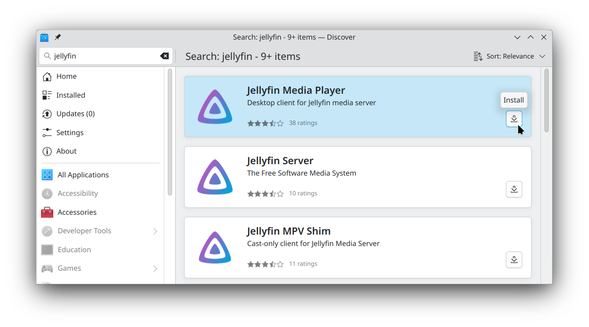Screen dimensions: 589x327
Task: Click 'The Free Software Media System' description
Action: click(x=302, y=173)
